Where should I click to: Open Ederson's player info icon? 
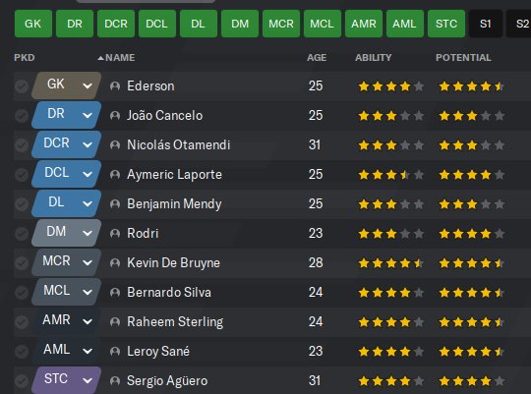pyautogui.click(x=115, y=86)
